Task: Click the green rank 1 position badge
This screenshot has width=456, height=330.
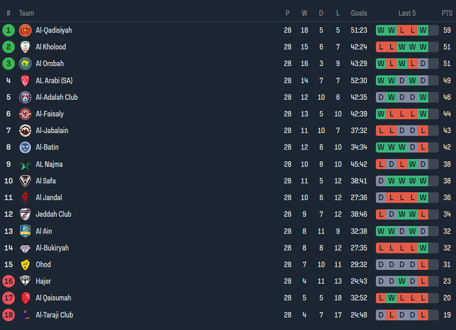Action: (8, 30)
